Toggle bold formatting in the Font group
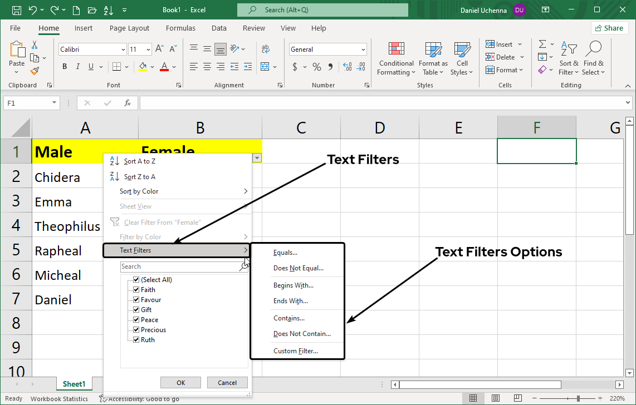The height and width of the screenshot is (405, 636). [64, 66]
